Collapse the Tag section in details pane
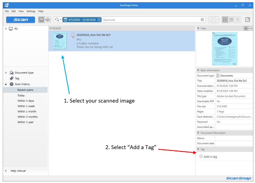255x183 pixels. (x=198, y=149)
